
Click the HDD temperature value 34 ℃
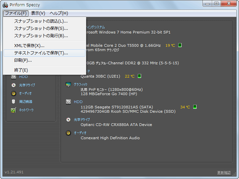(x=185, y=107)
